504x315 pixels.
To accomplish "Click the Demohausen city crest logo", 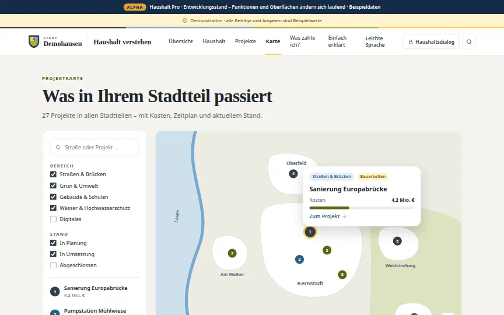I will (34, 41).
